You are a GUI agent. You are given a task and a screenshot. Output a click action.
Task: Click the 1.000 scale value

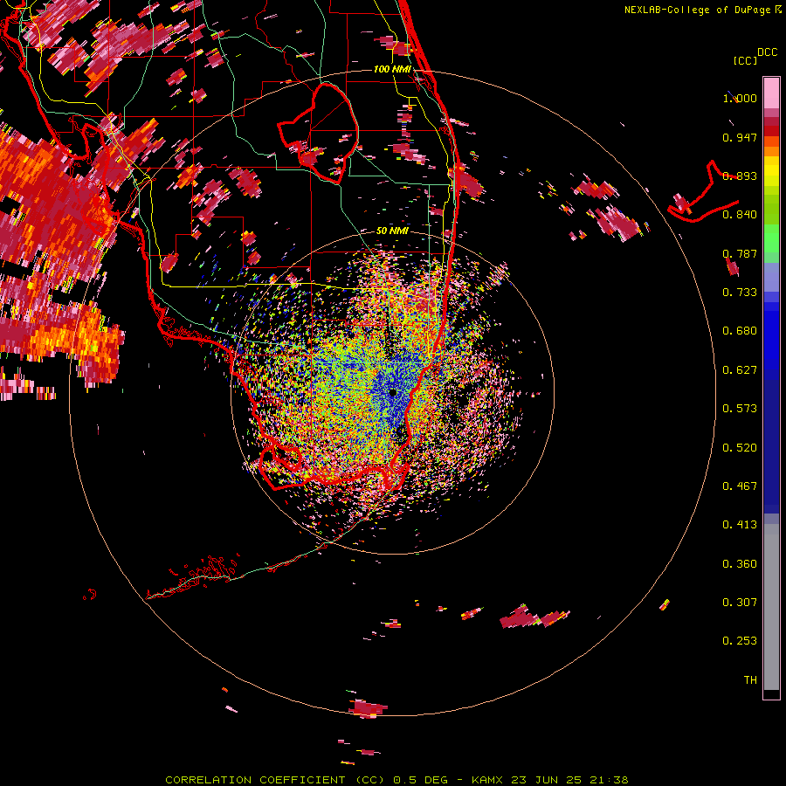coord(740,98)
